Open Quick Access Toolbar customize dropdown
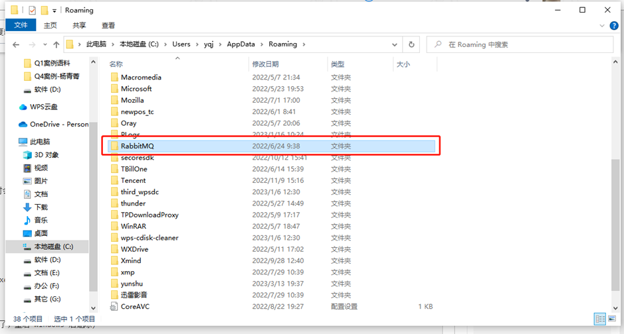 pos(54,11)
